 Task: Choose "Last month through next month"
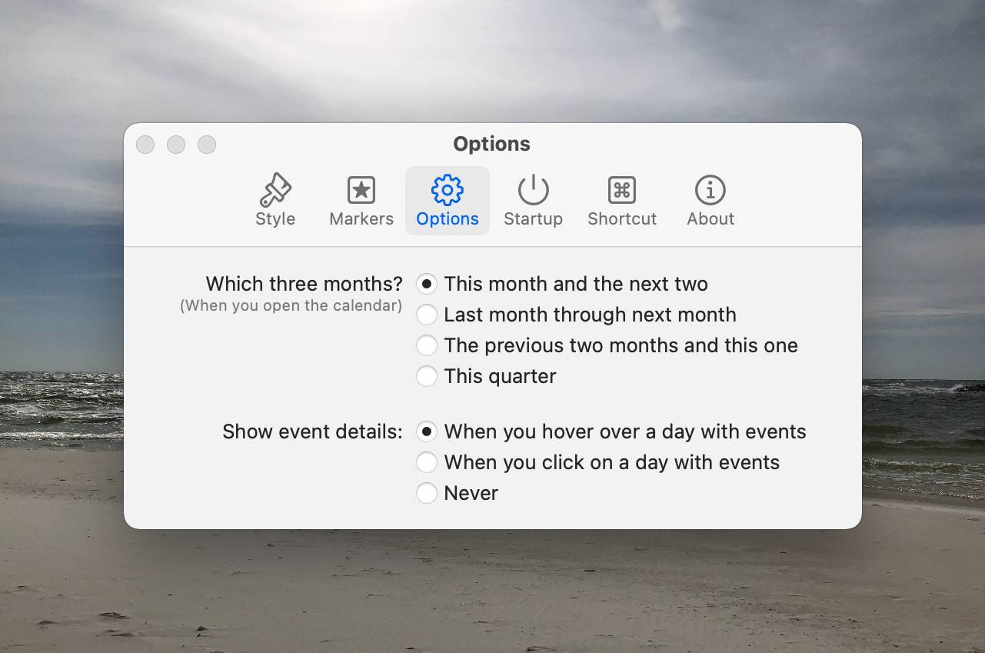click(x=576, y=315)
